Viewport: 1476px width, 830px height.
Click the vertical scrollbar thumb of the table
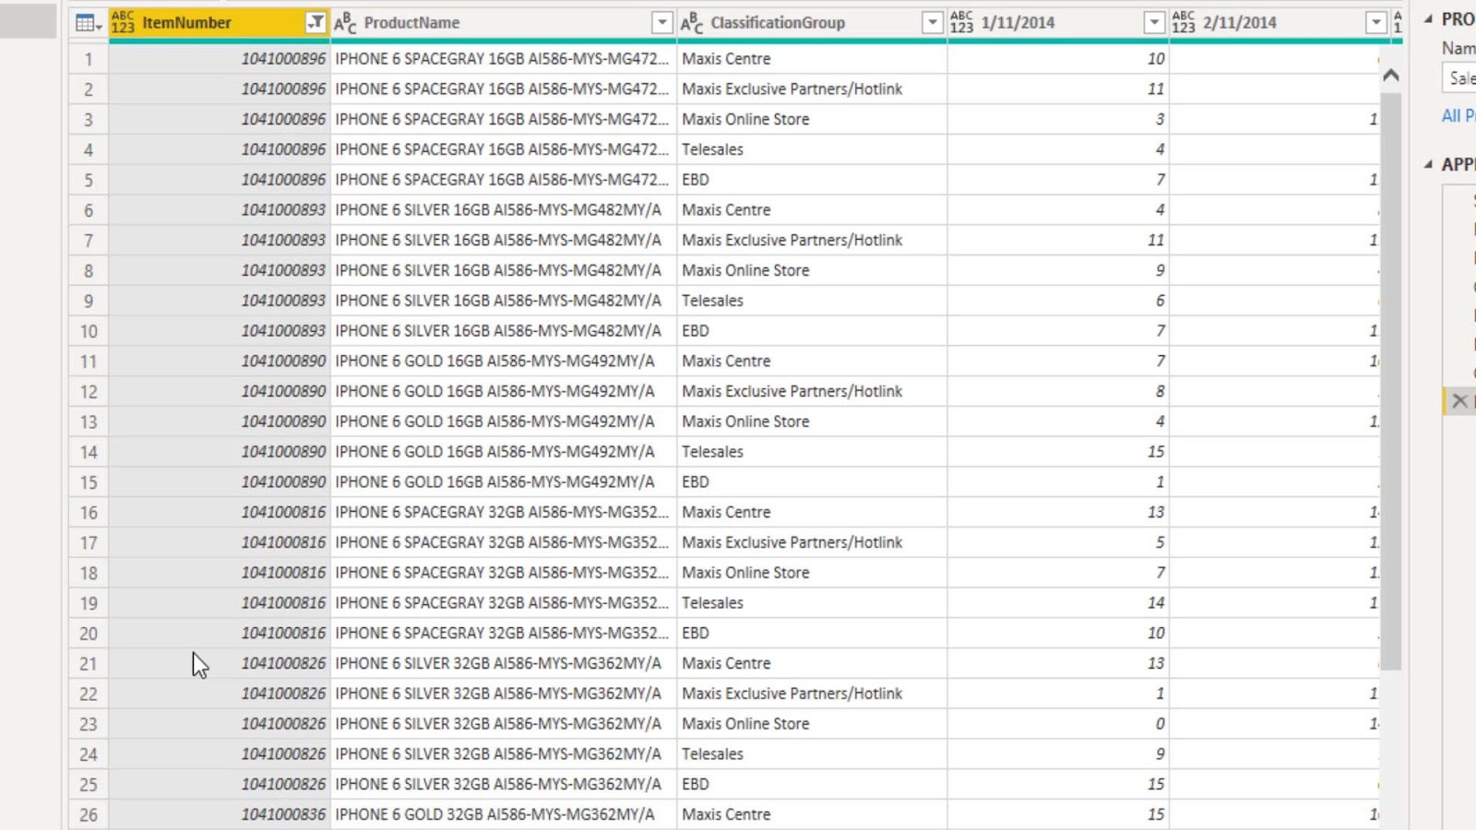[1391, 380]
